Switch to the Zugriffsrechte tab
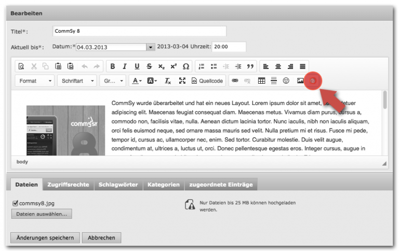This screenshot has width=399, height=251. [x=68, y=184]
